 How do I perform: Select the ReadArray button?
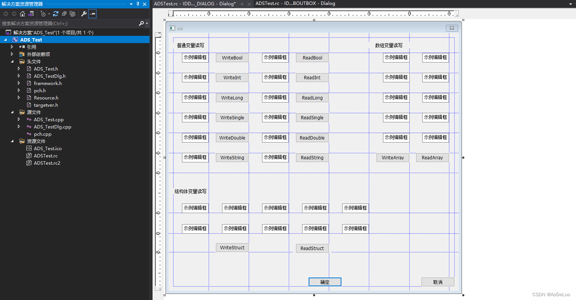433,158
